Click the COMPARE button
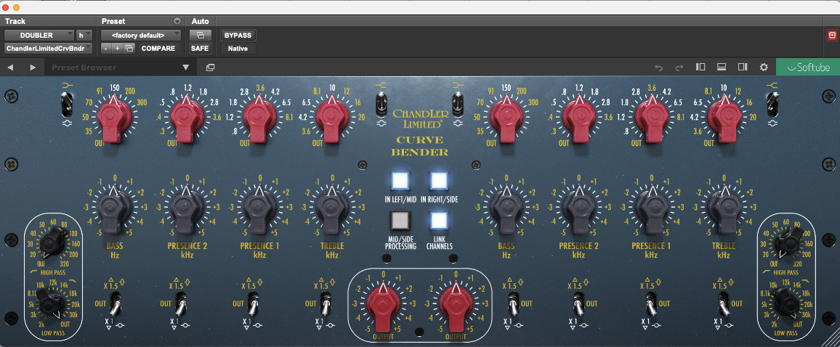The image size is (840, 347). click(158, 48)
